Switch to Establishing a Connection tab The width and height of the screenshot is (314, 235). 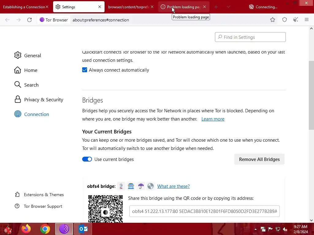(x=24, y=7)
